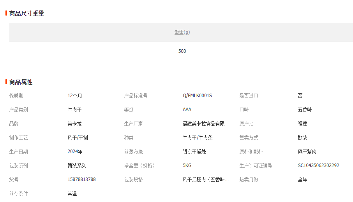Click the 货号 number 15878813788
353x202 pixels.
81,180
